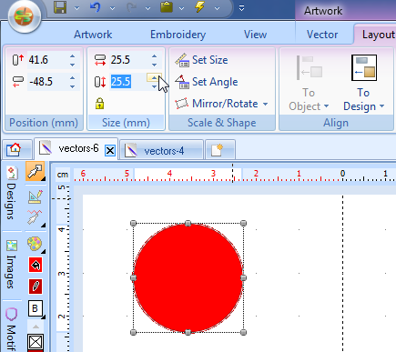The height and width of the screenshot is (352, 396).
Task: Decrease the width value spinner
Action: [154, 65]
